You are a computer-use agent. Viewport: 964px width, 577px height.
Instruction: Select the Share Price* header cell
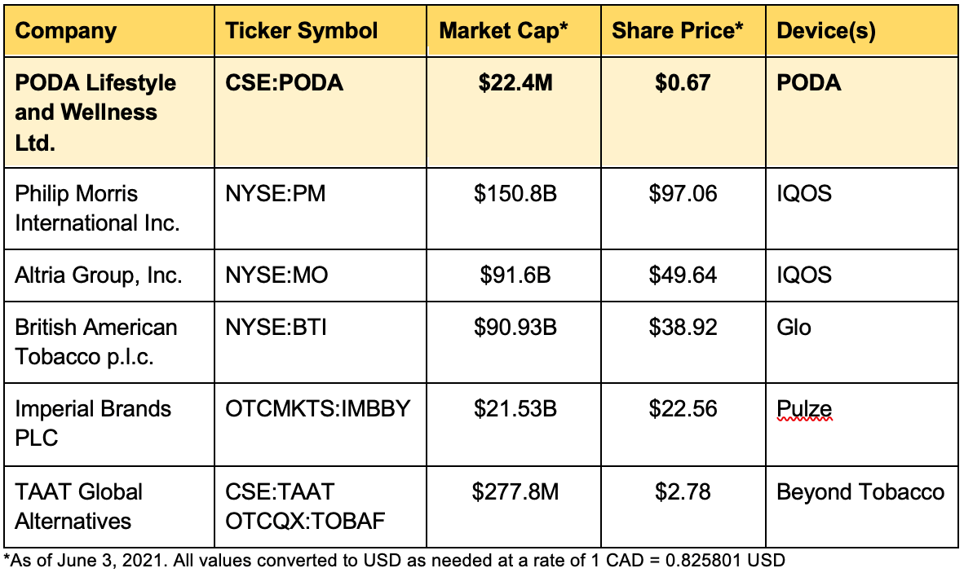[683, 31]
